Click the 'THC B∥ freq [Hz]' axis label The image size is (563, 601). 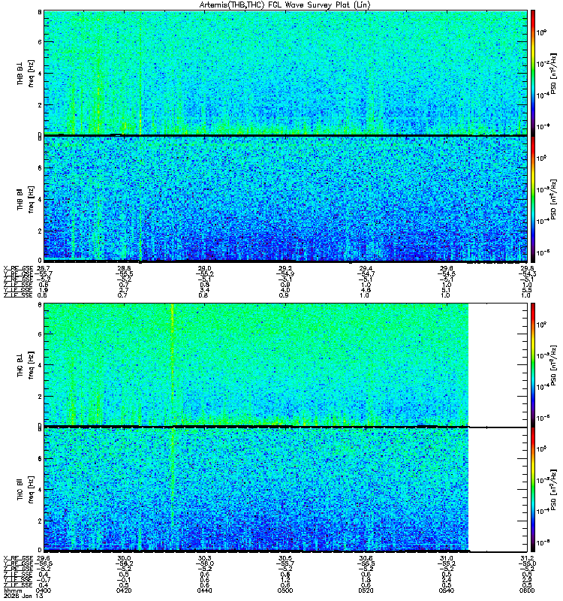pos(26,490)
